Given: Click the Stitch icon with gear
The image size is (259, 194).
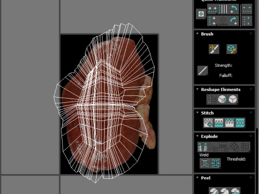Looking at the screenshot, I should [x=208, y=123].
